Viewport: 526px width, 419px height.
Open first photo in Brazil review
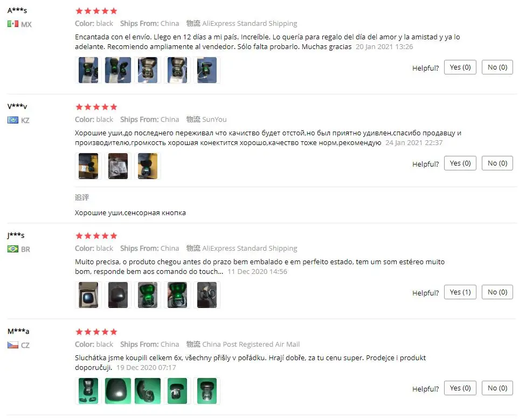pos(88,295)
